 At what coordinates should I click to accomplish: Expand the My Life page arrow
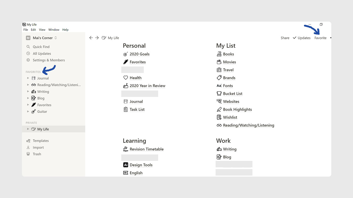(28, 129)
